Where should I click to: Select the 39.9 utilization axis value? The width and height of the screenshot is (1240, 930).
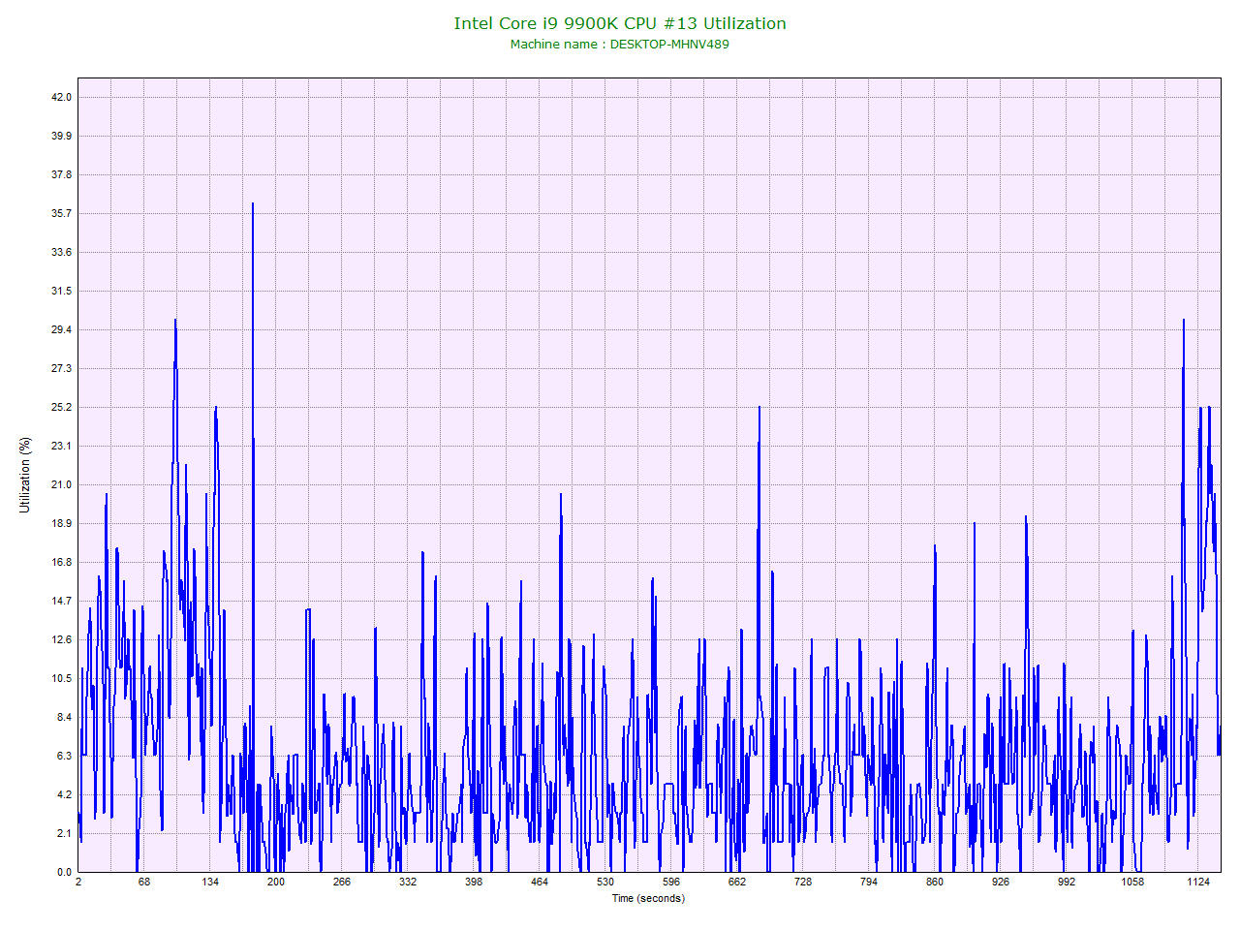tap(62, 136)
